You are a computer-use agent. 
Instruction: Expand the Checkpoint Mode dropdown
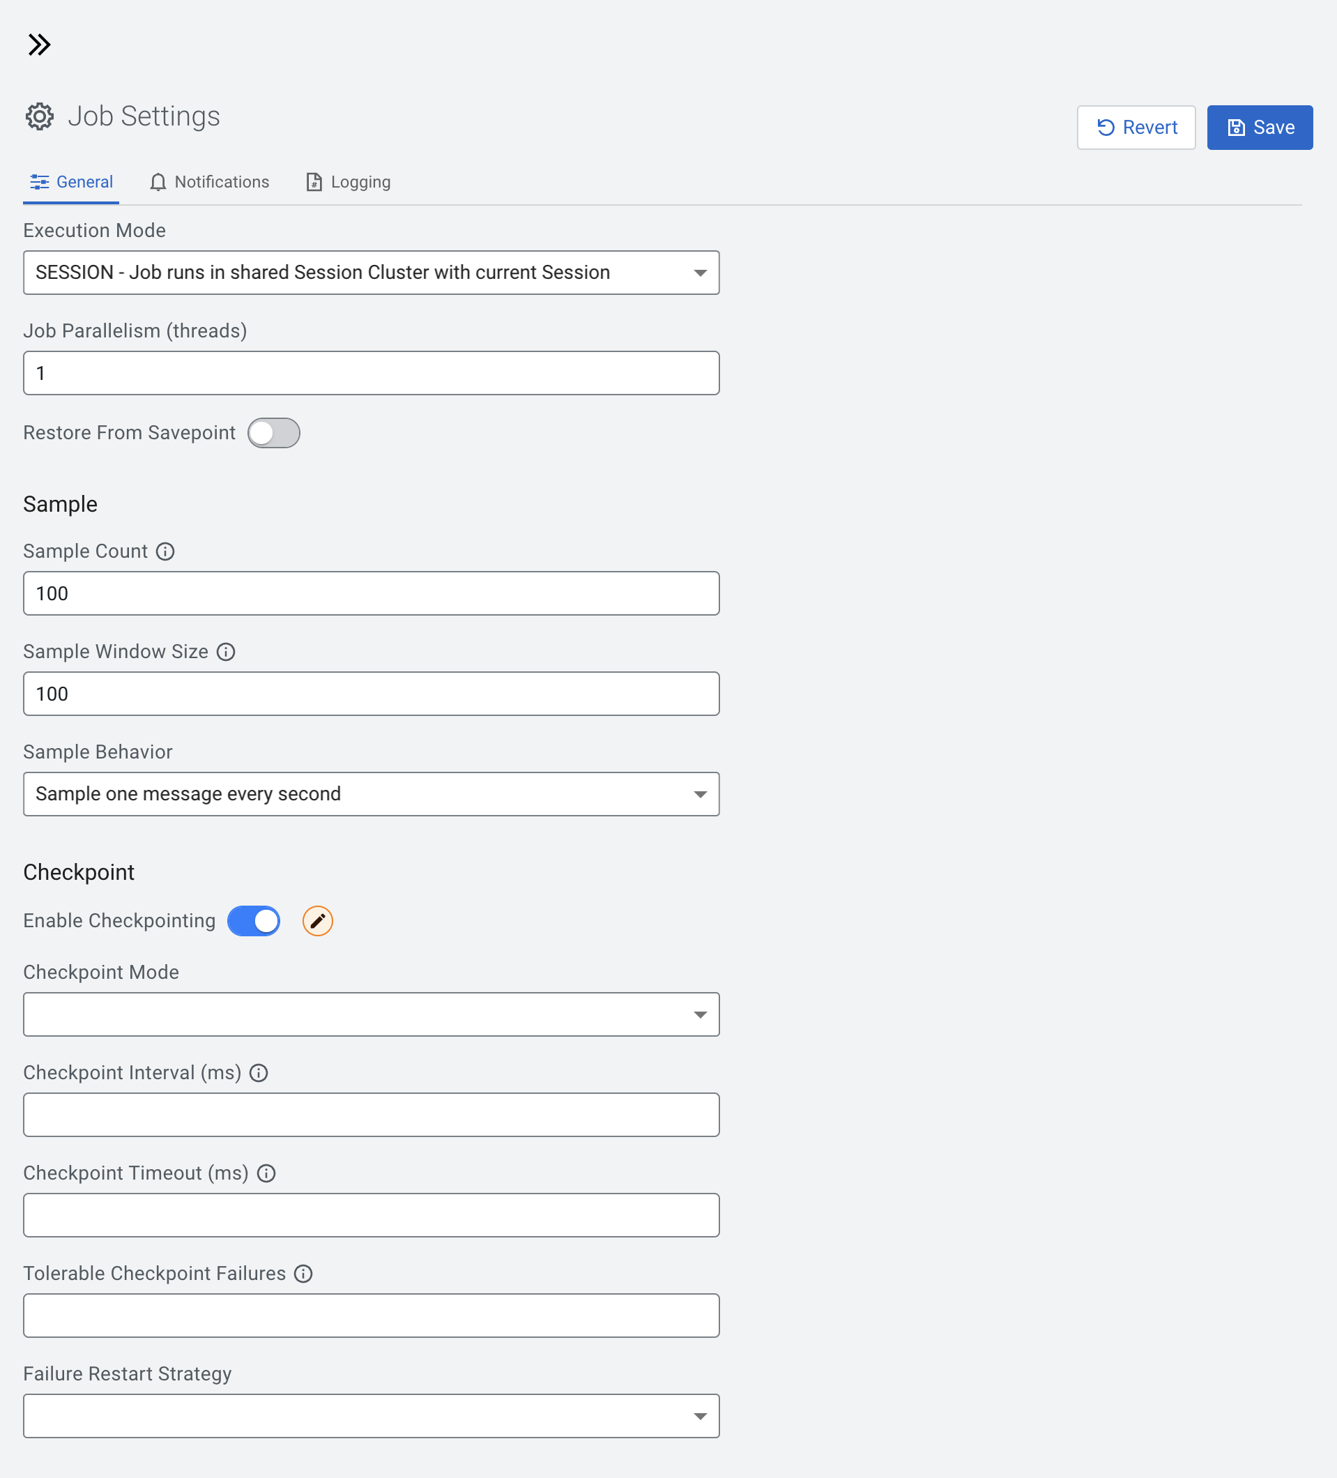(371, 1014)
